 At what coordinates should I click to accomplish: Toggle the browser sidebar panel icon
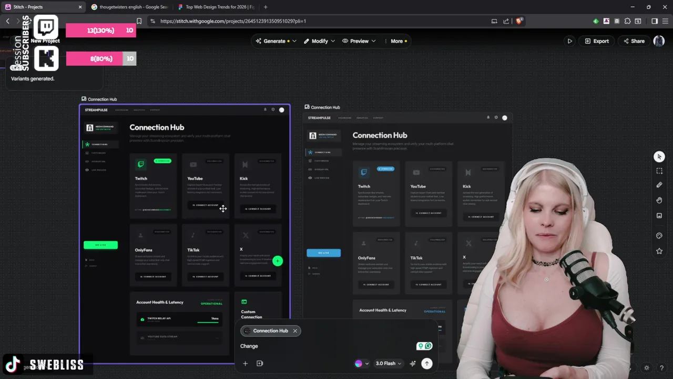click(x=655, y=21)
